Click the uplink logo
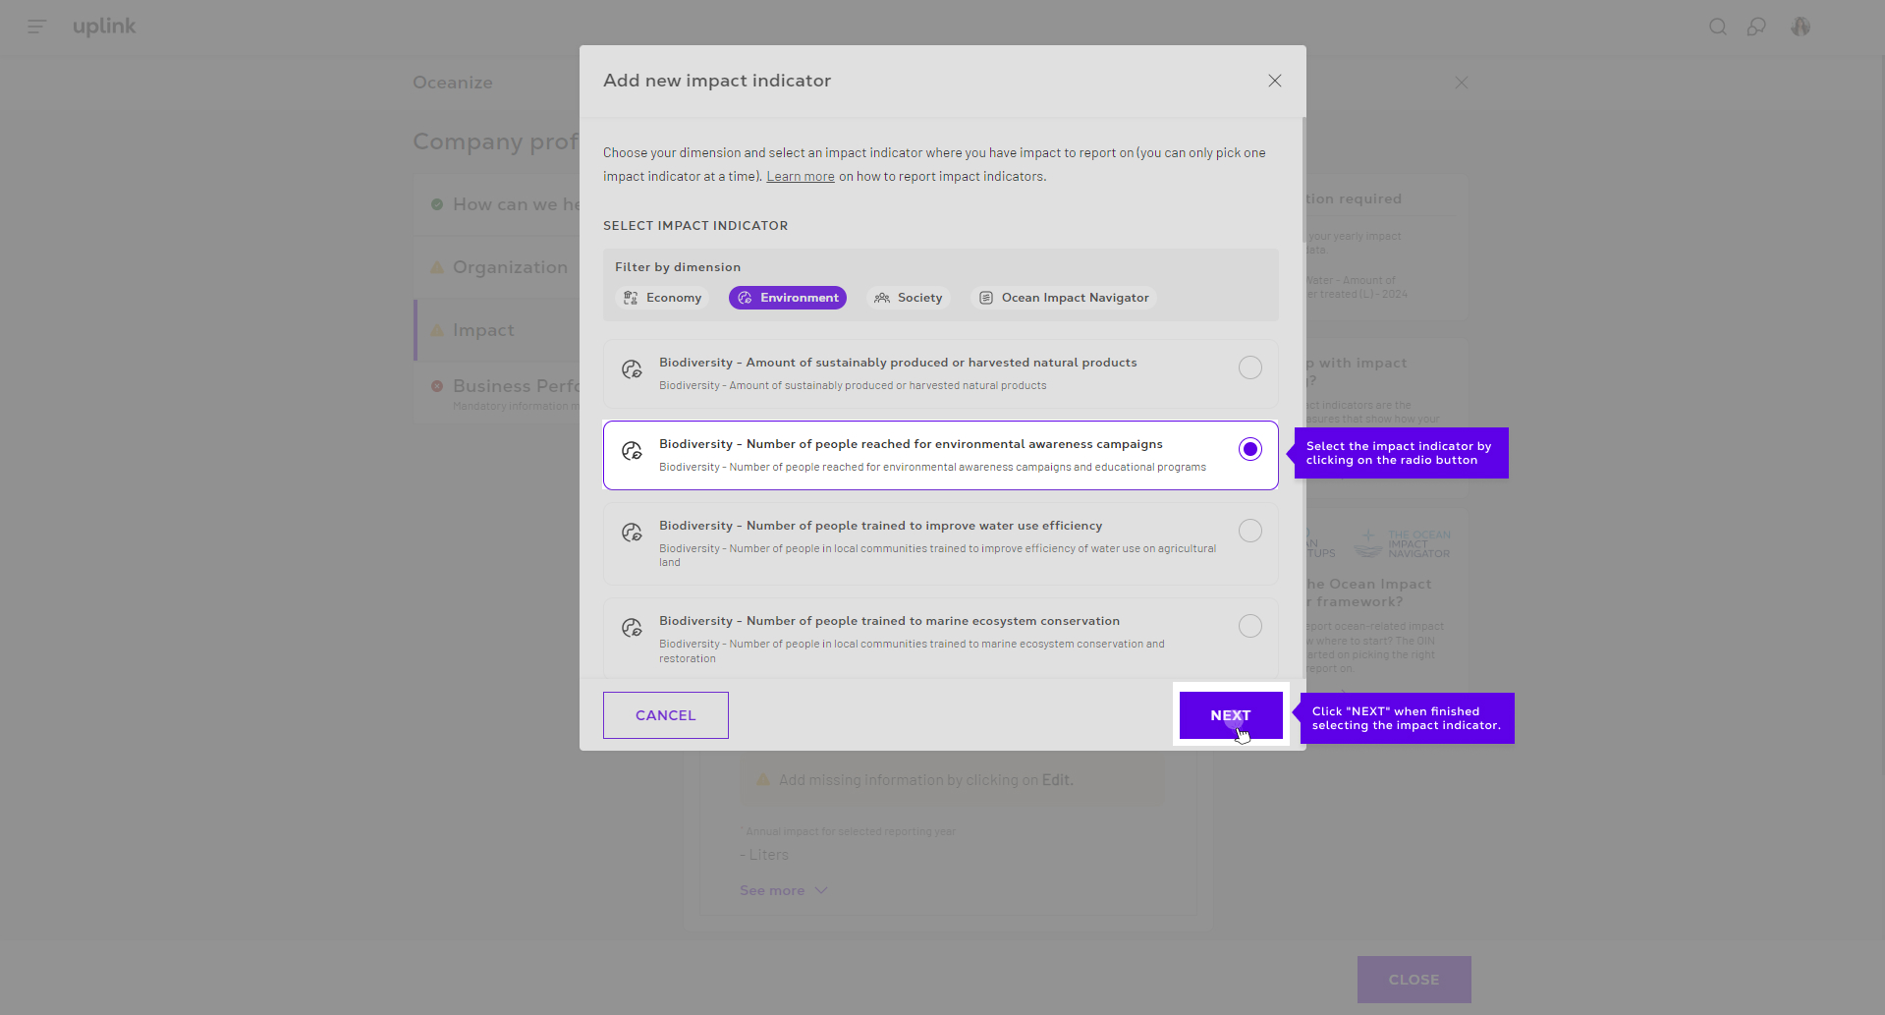This screenshot has height=1015, width=1885. pos(104,27)
